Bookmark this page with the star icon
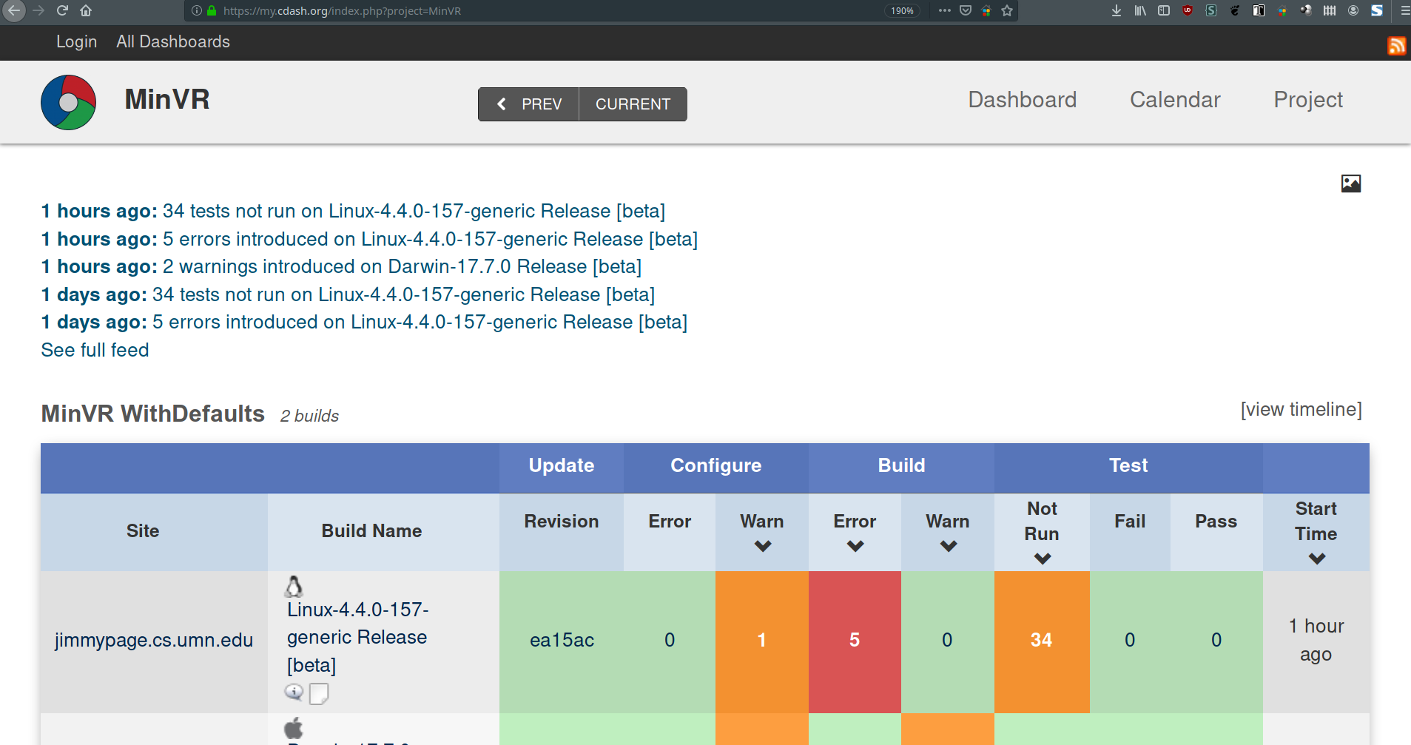 (x=1006, y=10)
